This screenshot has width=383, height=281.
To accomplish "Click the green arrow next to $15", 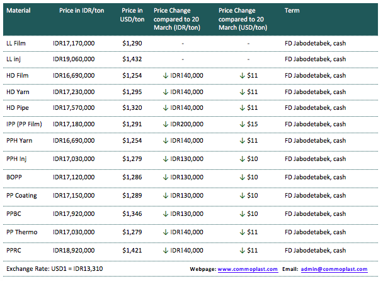I will click(242, 123).
